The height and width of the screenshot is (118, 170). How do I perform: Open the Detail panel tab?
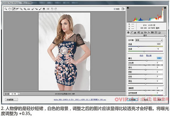[x=135, y=32]
